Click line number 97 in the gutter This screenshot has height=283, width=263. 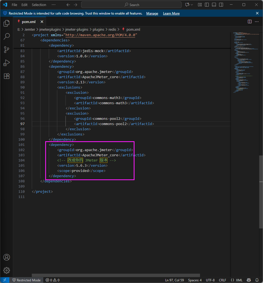tap(22, 124)
